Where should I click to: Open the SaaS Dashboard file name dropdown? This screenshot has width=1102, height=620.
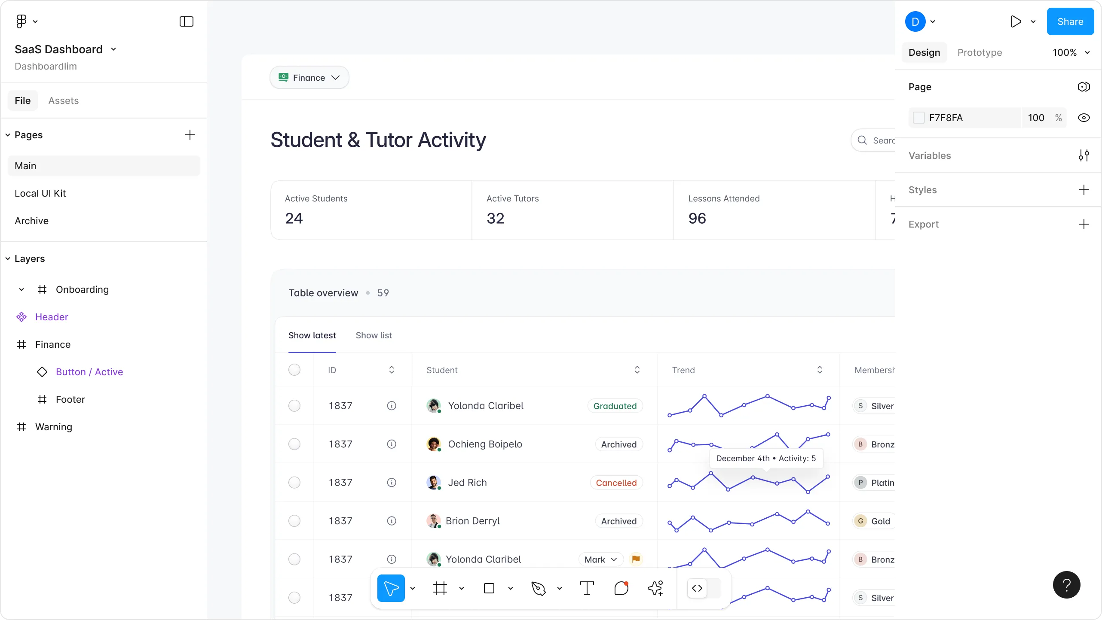coord(113,49)
